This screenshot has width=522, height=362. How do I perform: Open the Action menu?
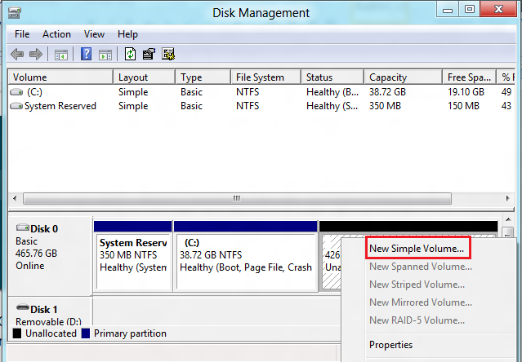tap(56, 34)
